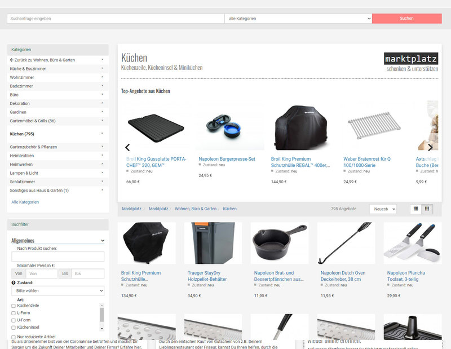Click the Suchen button
The image size is (451, 349).
coord(406,19)
